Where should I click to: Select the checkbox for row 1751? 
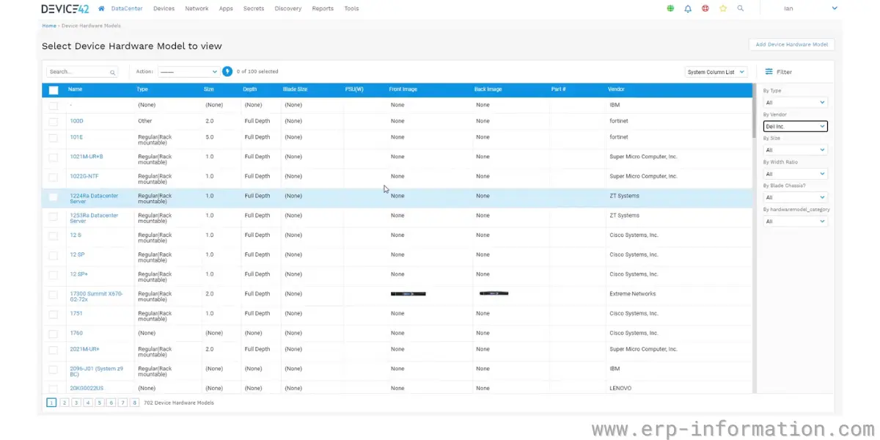53,314
